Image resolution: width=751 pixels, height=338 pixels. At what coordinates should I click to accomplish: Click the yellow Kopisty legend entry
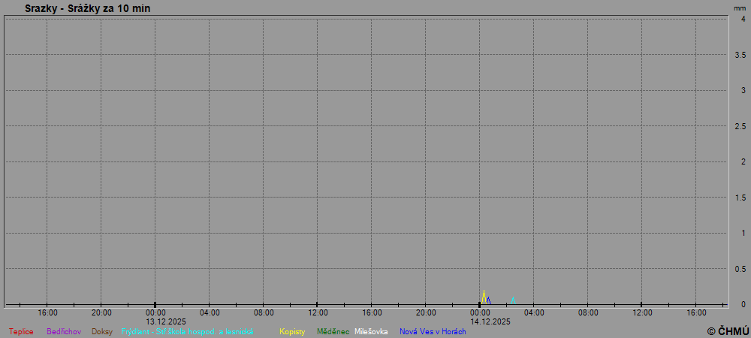pos(292,331)
